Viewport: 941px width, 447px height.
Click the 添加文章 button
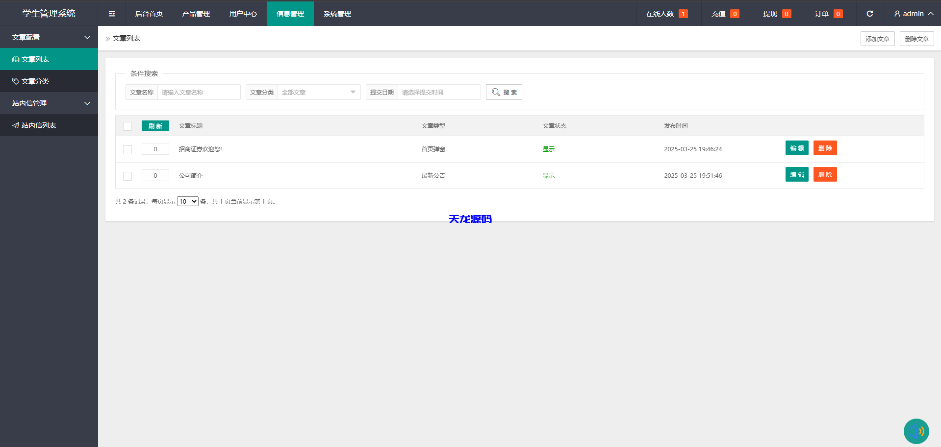(877, 39)
